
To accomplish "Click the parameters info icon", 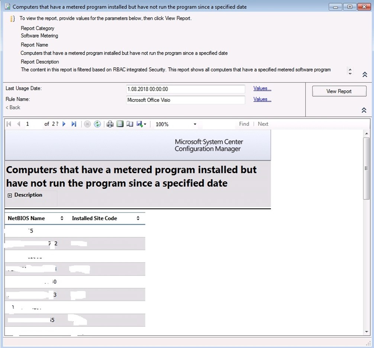I will 12,19.
